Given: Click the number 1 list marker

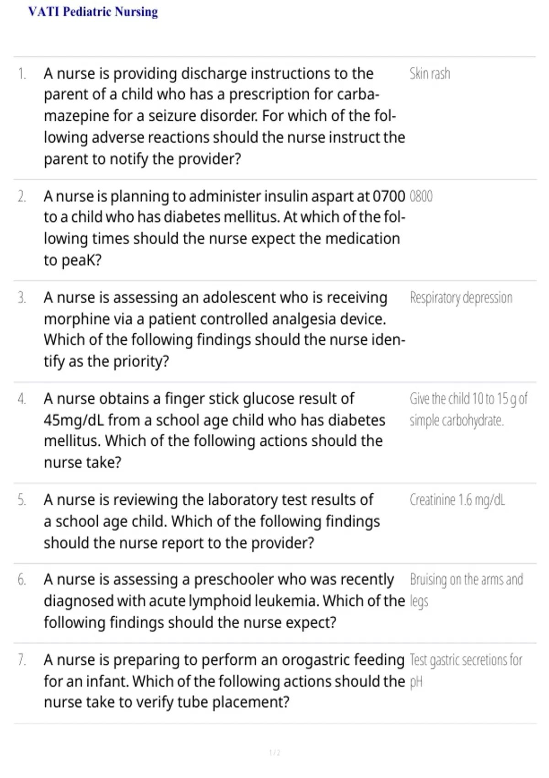Looking at the screenshot, I should tap(22, 74).
